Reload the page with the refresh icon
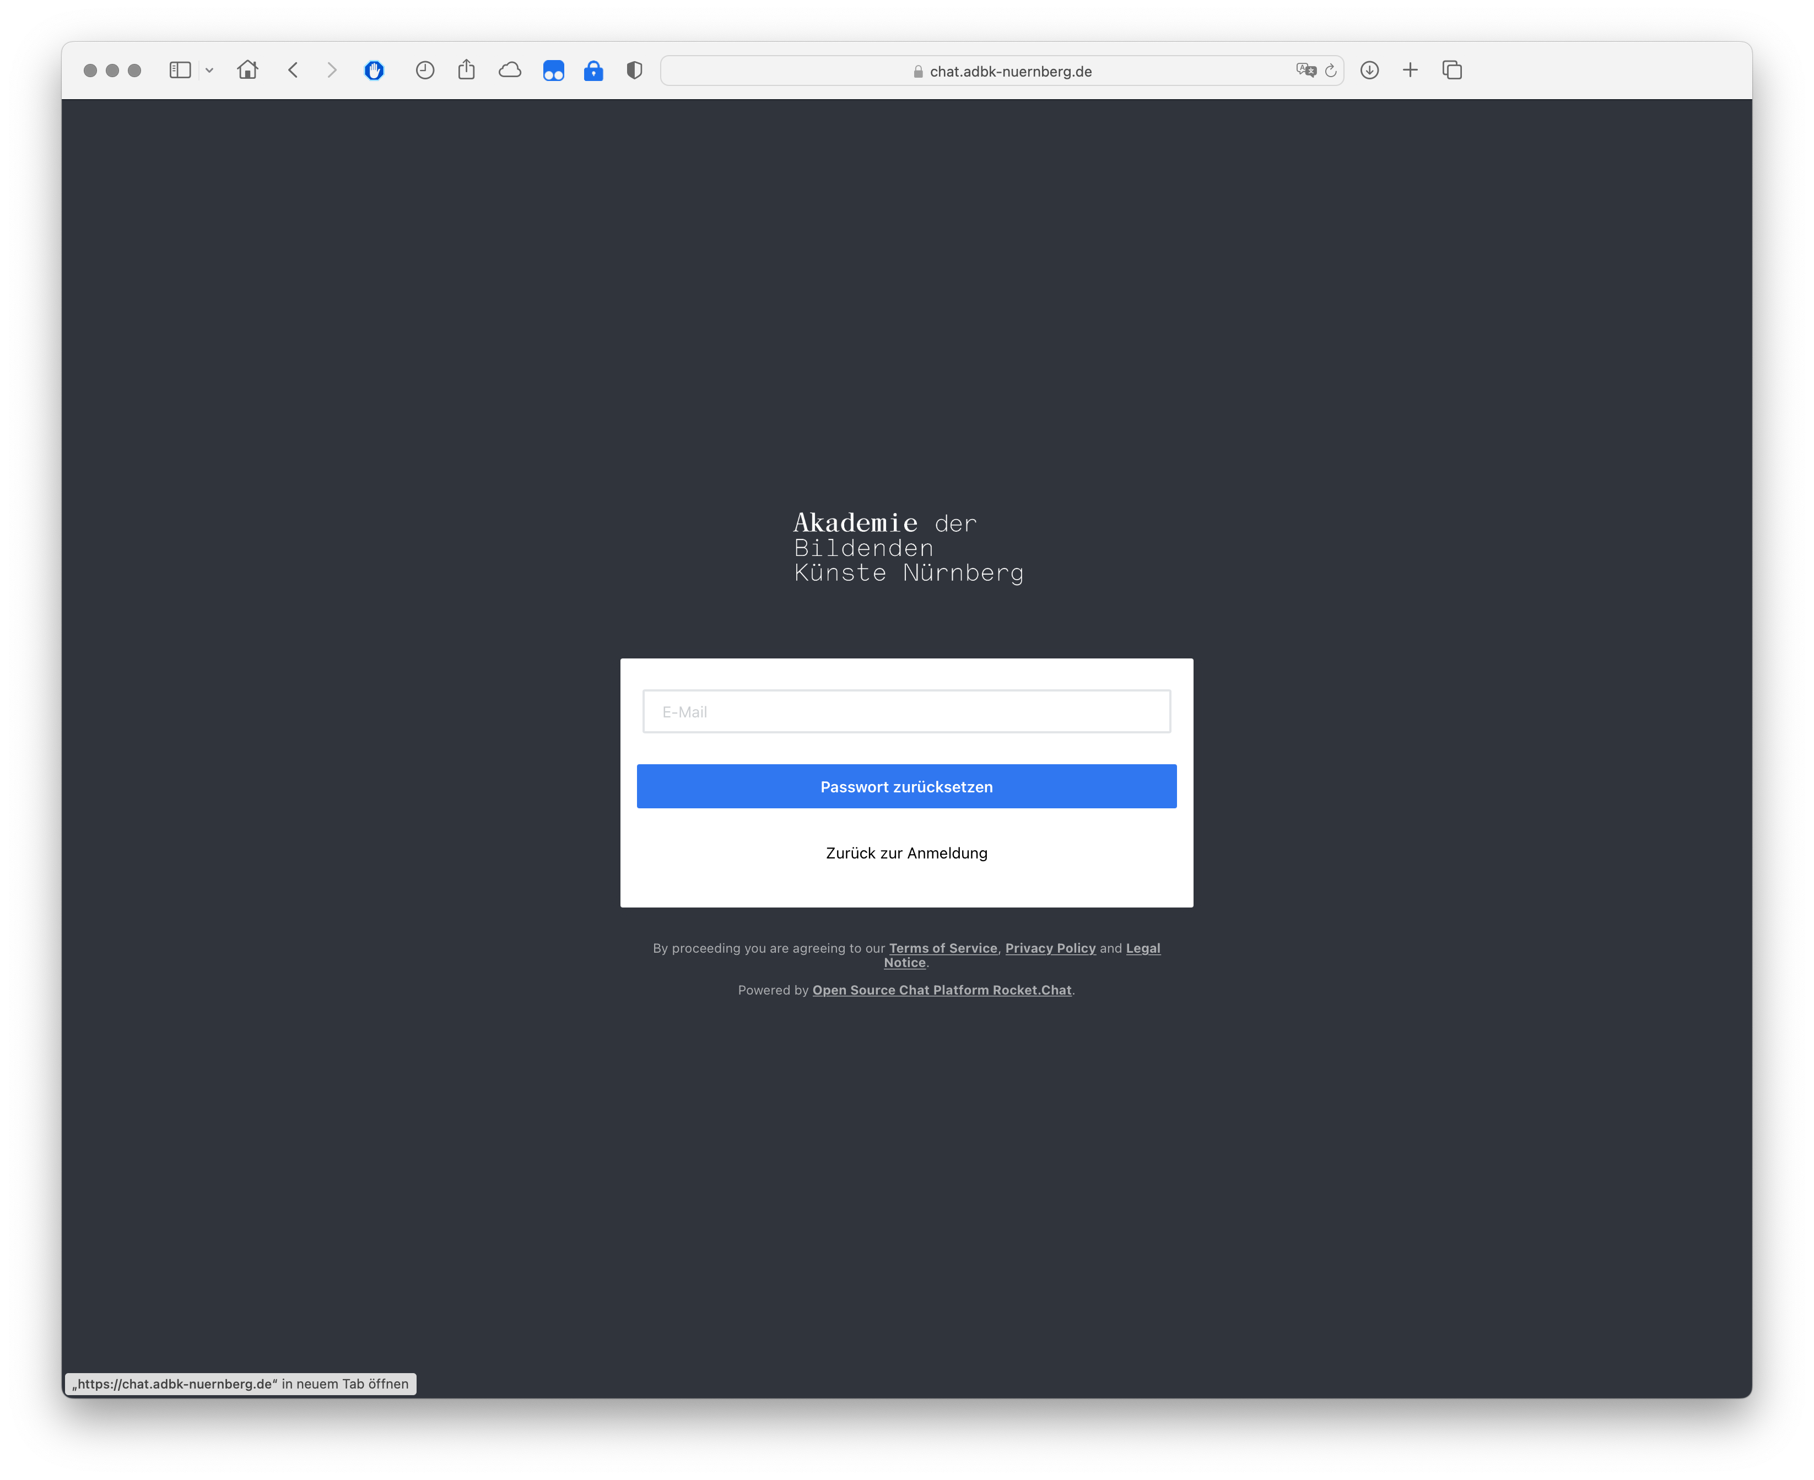The height and width of the screenshot is (1480, 1814). point(1331,71)
